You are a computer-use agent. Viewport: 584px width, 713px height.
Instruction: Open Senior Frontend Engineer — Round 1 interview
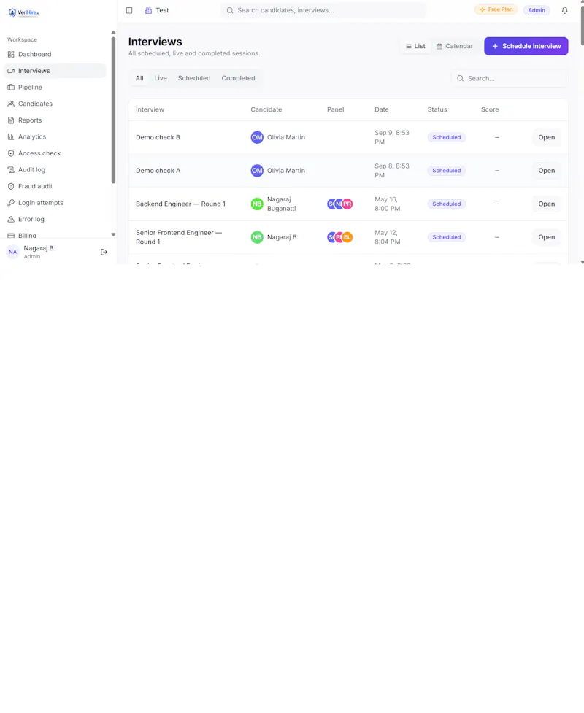[546, 237]
